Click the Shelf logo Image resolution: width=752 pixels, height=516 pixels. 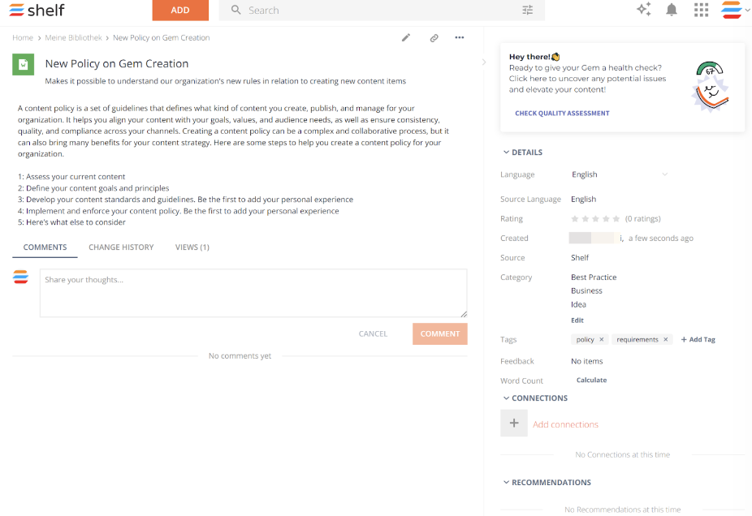[36, 10]
